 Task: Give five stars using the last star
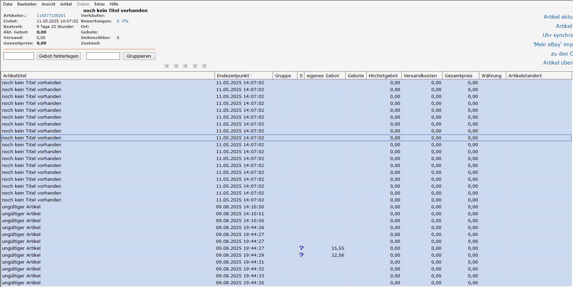click(x=204, y=66)
